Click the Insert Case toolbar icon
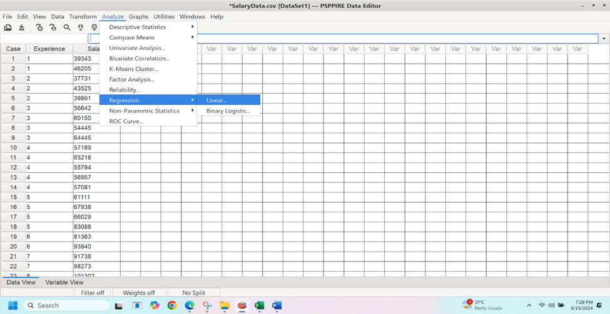610x314 pixels. click(x=81, y=27)
